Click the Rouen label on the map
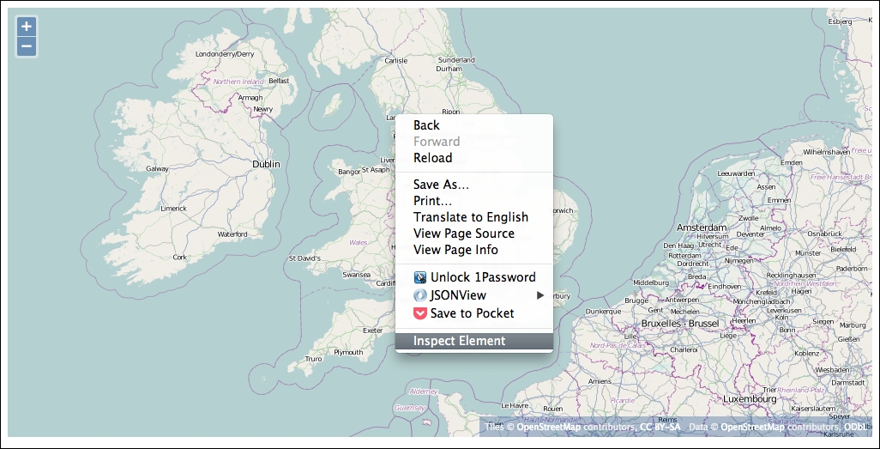This screenshot has height=449, width=880. (x=553, y=410)
